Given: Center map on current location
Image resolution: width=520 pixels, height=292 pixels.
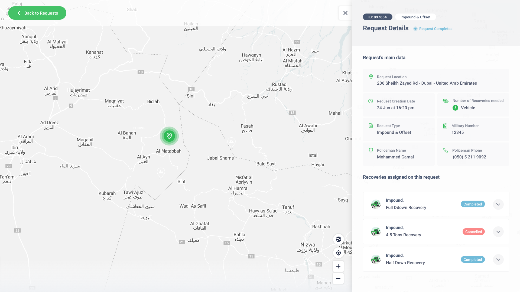Looking at the screenshot, I should coord(338,253).
